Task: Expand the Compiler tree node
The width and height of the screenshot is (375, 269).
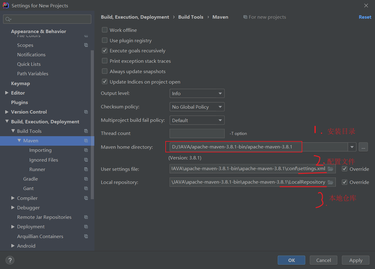Action: 13,198
